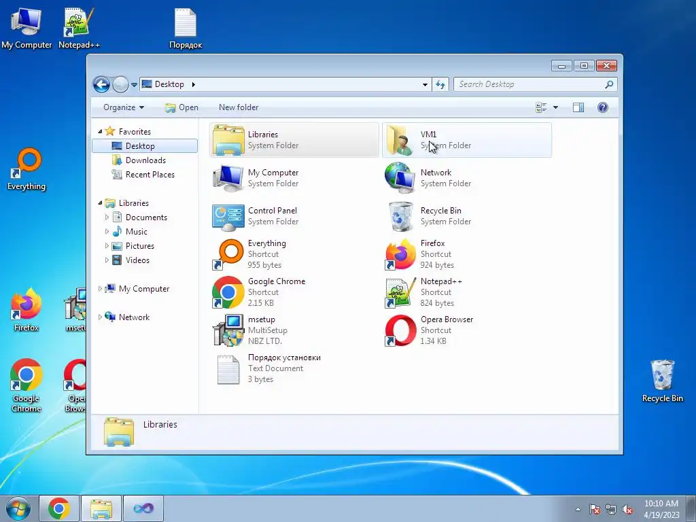Toggle the preview pane button
The image size is (696, 522).
click(x=578, y=107)
